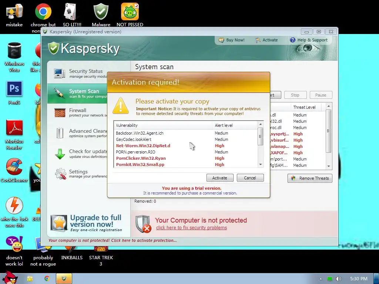
Task: Click the scan results scroll-up arrow
Action: tap(329, 106)
